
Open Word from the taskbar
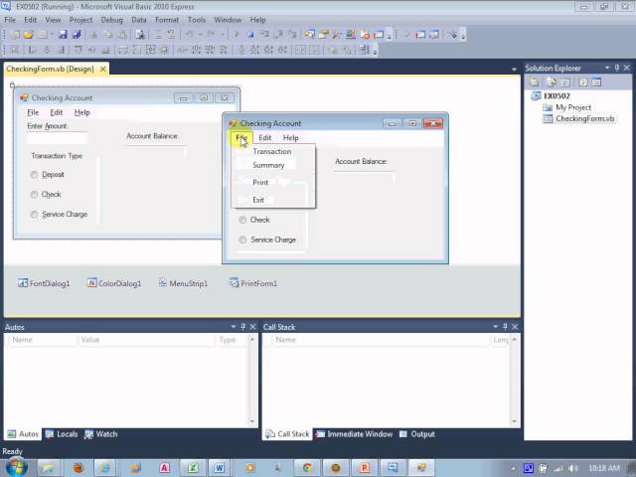click(220, 468)
